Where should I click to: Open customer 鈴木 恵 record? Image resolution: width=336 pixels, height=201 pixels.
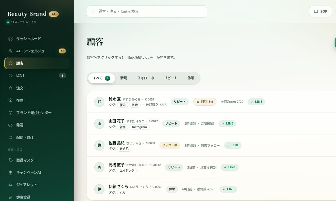(x=115, y=99)
